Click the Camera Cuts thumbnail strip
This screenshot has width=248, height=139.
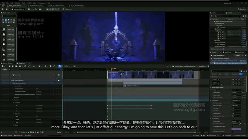point(151,75)
